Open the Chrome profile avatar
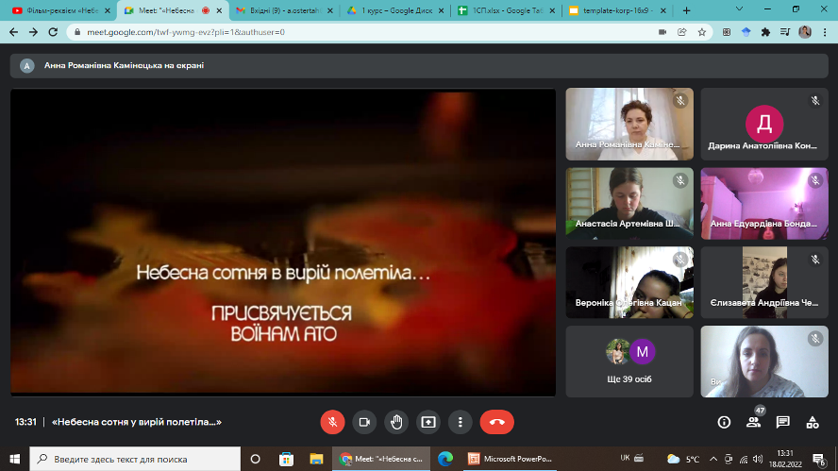Image resolution: width=838 pixels, height=471 pixels. tap(805, 32)
